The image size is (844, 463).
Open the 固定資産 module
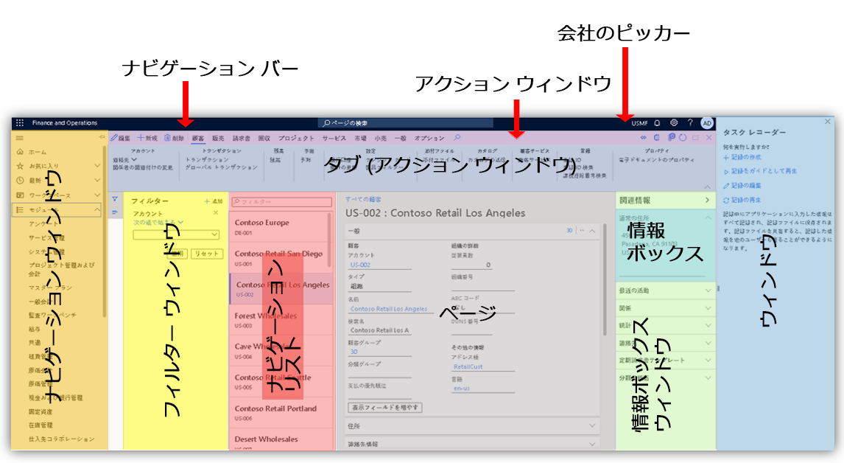(41, 411)
